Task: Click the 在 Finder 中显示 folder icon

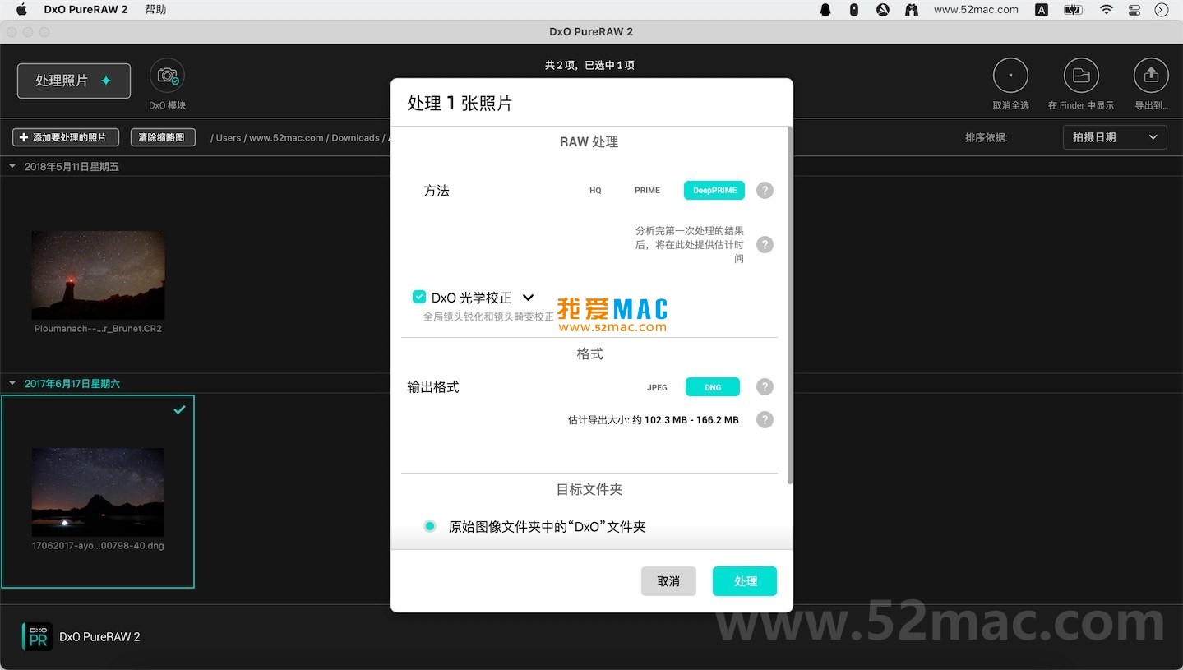Action: (x=1081, y=76)
